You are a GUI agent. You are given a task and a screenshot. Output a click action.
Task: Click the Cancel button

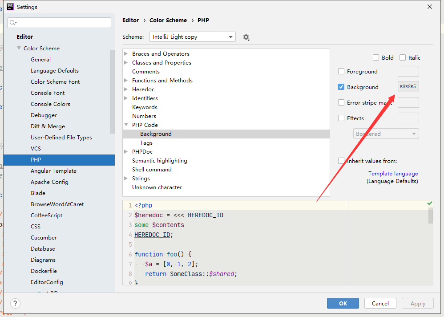tap(380, 303)
